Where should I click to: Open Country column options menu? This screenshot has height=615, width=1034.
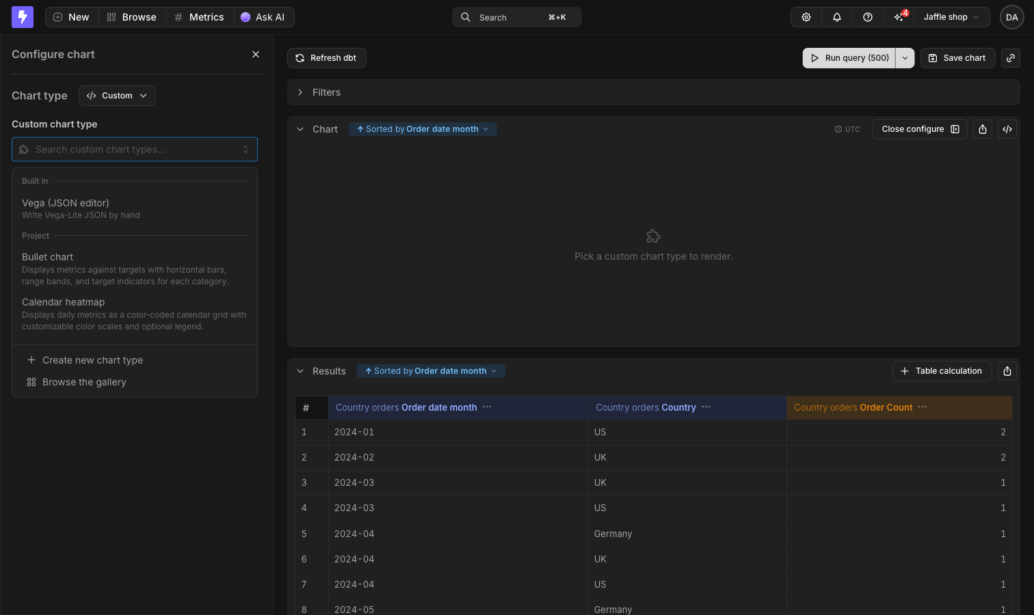[x=706, y=407]
